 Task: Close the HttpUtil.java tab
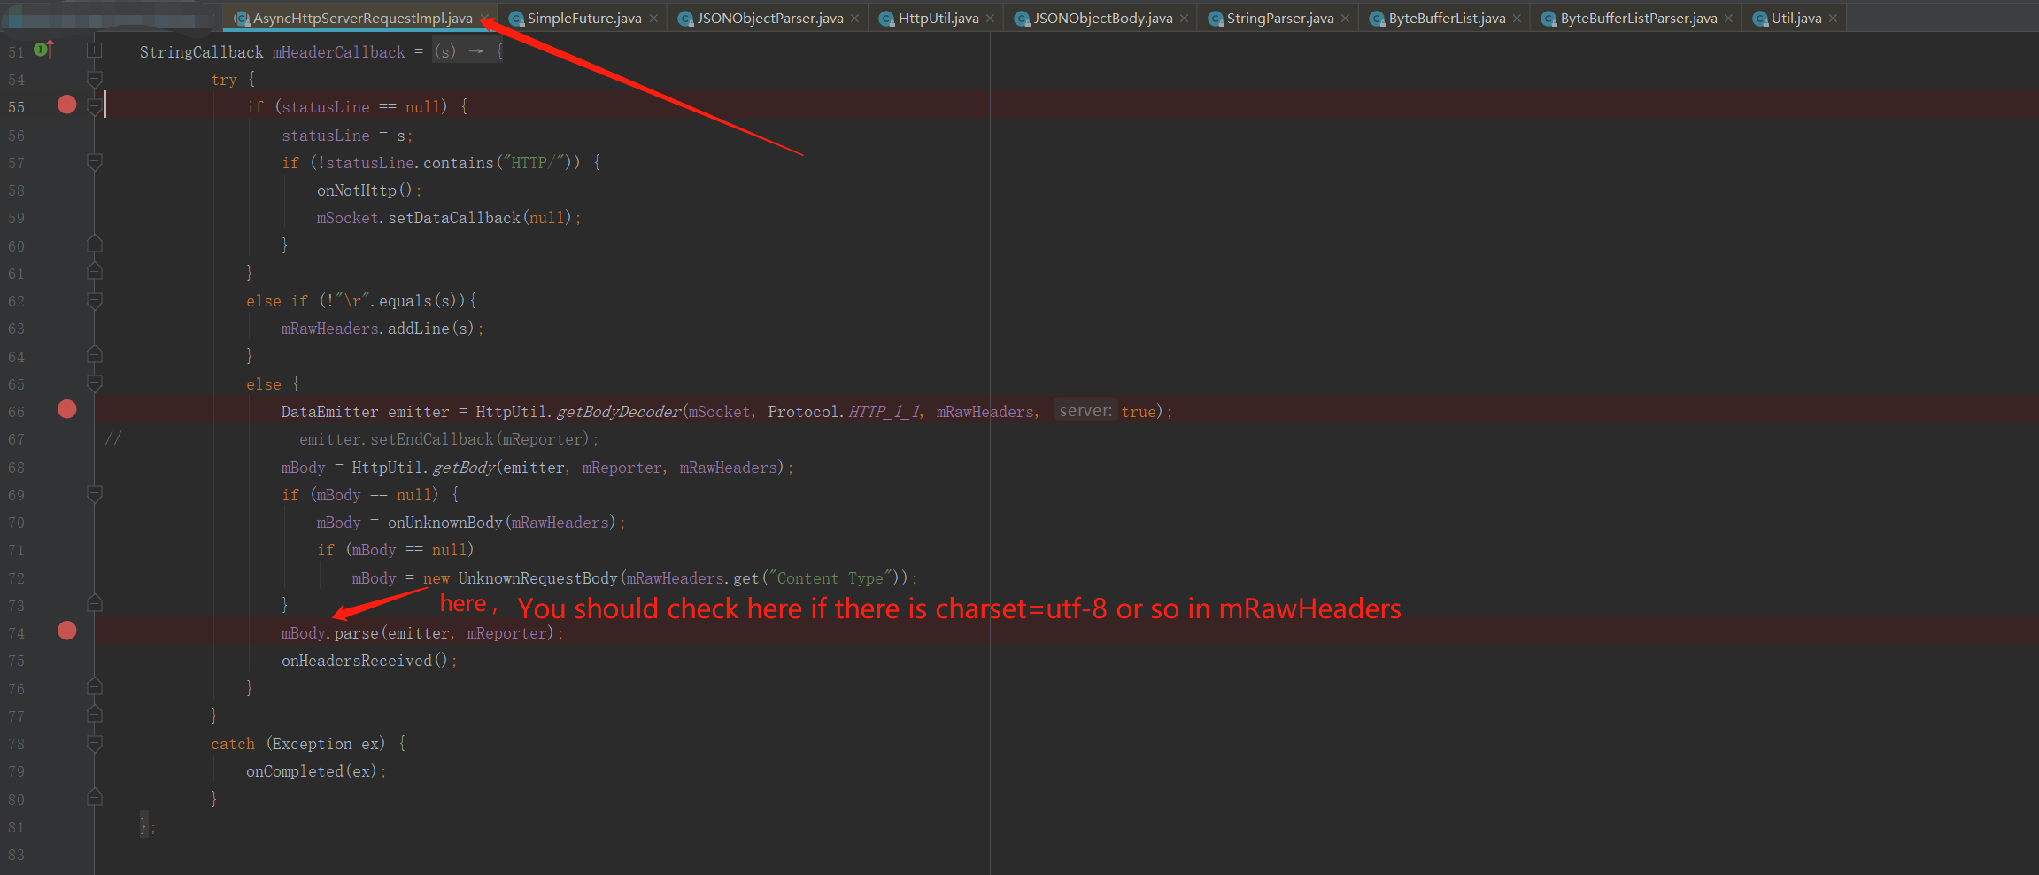tap(990, 19)
